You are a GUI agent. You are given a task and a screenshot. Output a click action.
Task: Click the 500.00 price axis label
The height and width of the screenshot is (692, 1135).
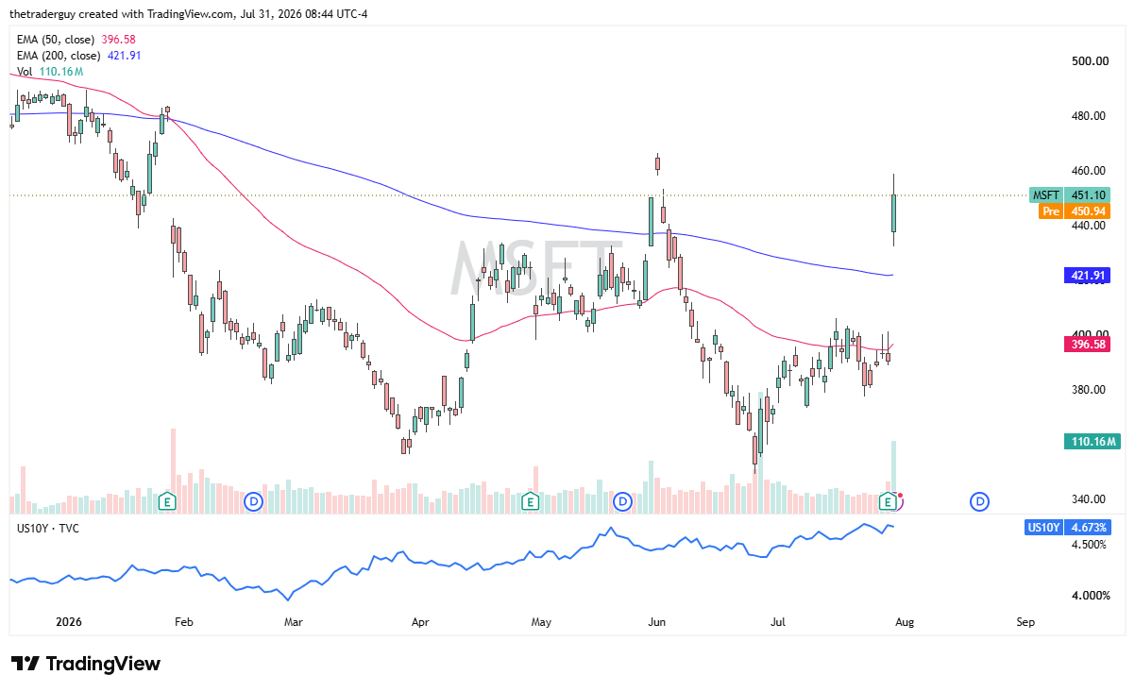pyautogui.click(x=1089, y=61)
